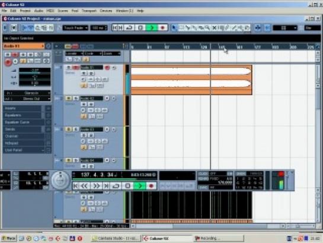Expand the User Panel inspector section

[24, 150]
